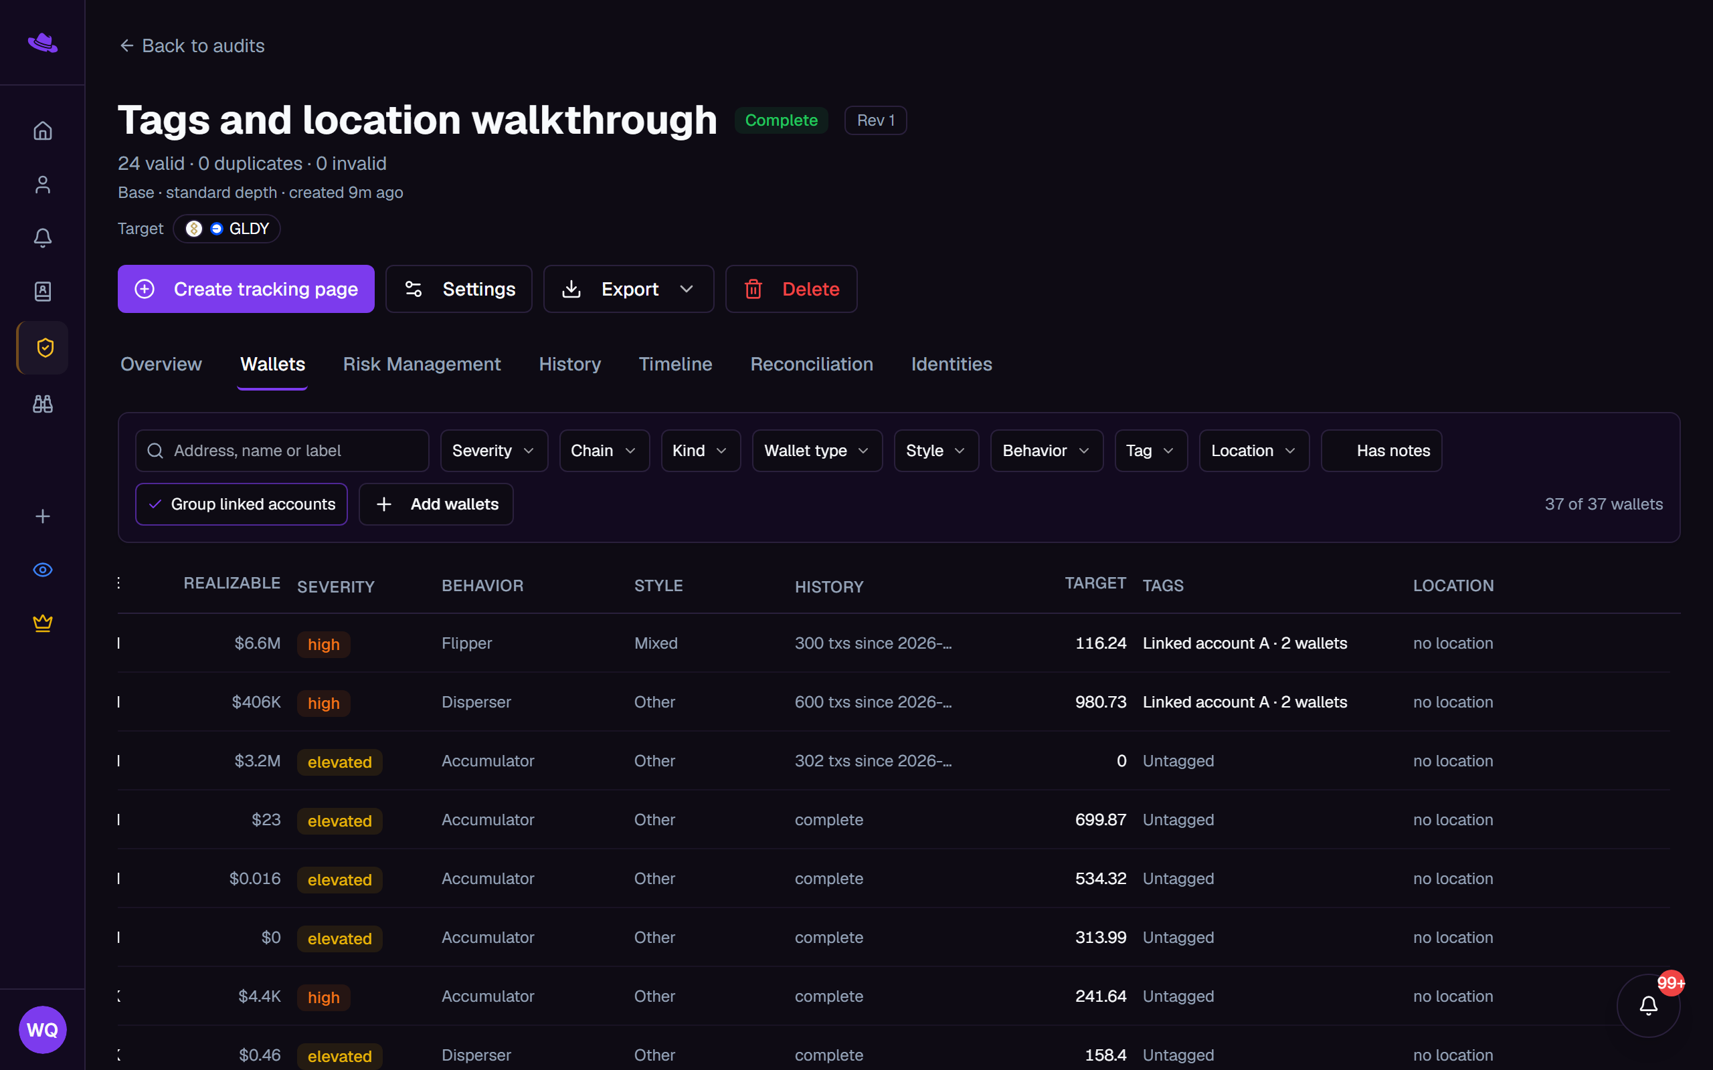Viewport: 1713px width, 1070px height.
Task: Open the crown premium icon
Action: pos(42,623)
